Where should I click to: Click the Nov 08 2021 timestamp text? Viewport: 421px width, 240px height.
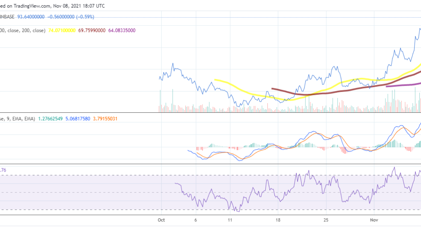(x=78, y=6)
